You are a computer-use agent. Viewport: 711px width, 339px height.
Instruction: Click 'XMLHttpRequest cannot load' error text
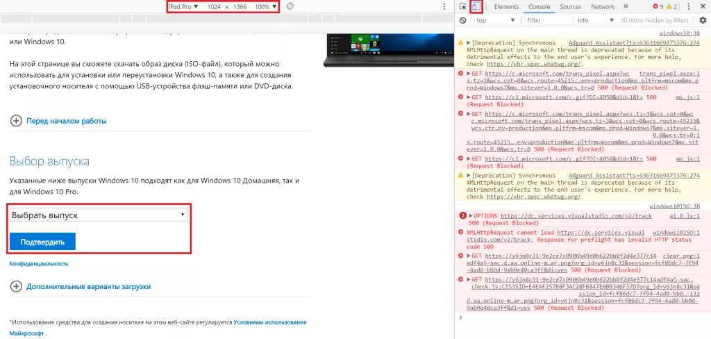coord(510,232)
